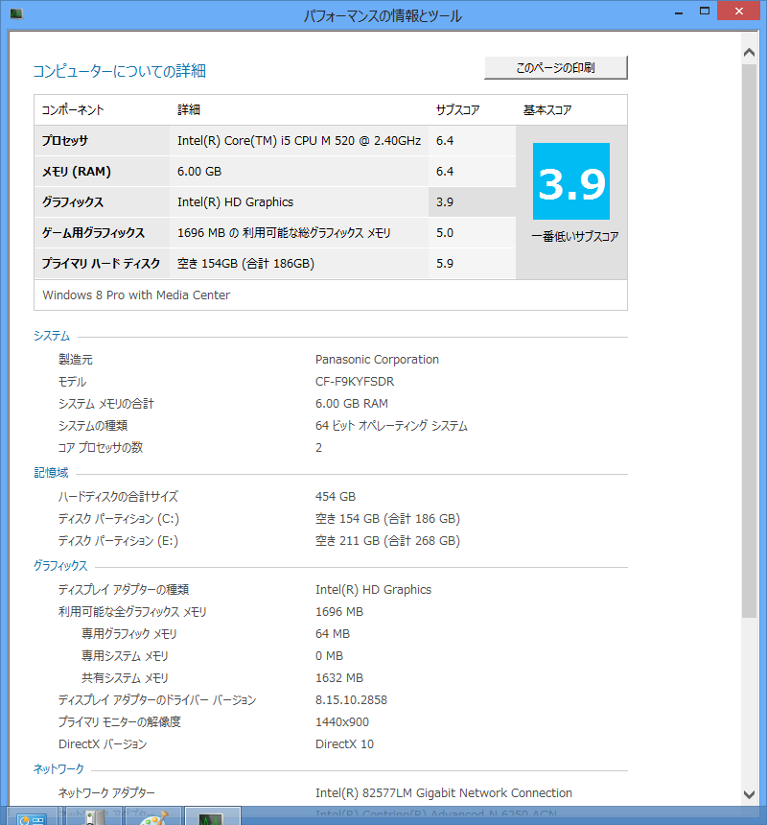Click the 454 GB total disk size value
The width and height of the screenshot is (767, 825).
[x=336, y=497]
